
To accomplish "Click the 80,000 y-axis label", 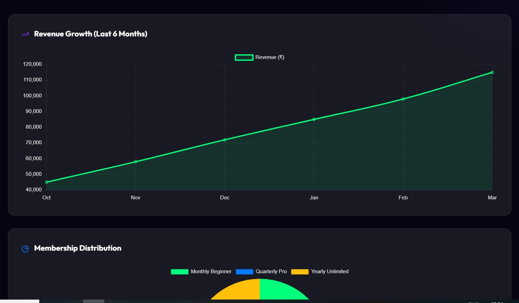I will pyautogui.click(x=34, y=127).
